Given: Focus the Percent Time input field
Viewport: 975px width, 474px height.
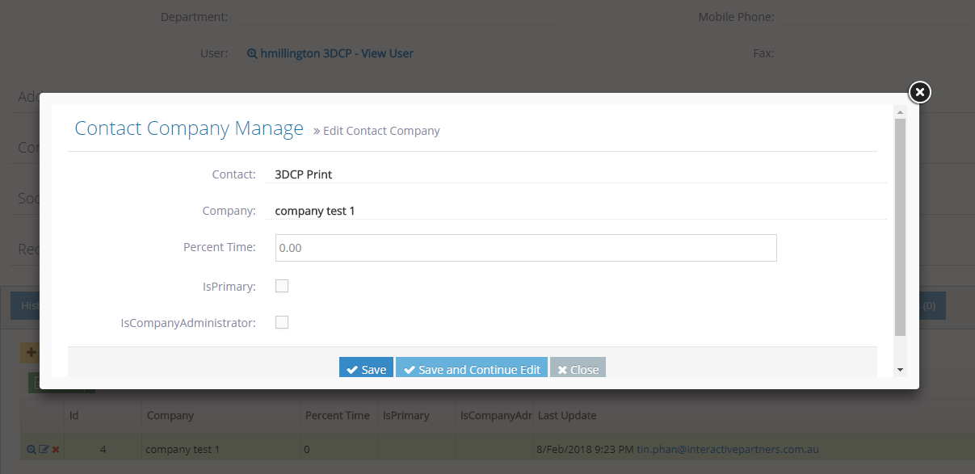Looking at the screenshot, I should click(x=526, y=248).
